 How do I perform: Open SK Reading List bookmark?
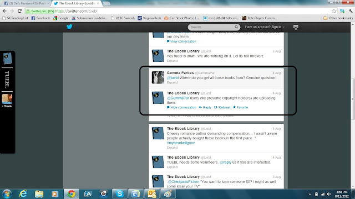(x=15, y=18)
